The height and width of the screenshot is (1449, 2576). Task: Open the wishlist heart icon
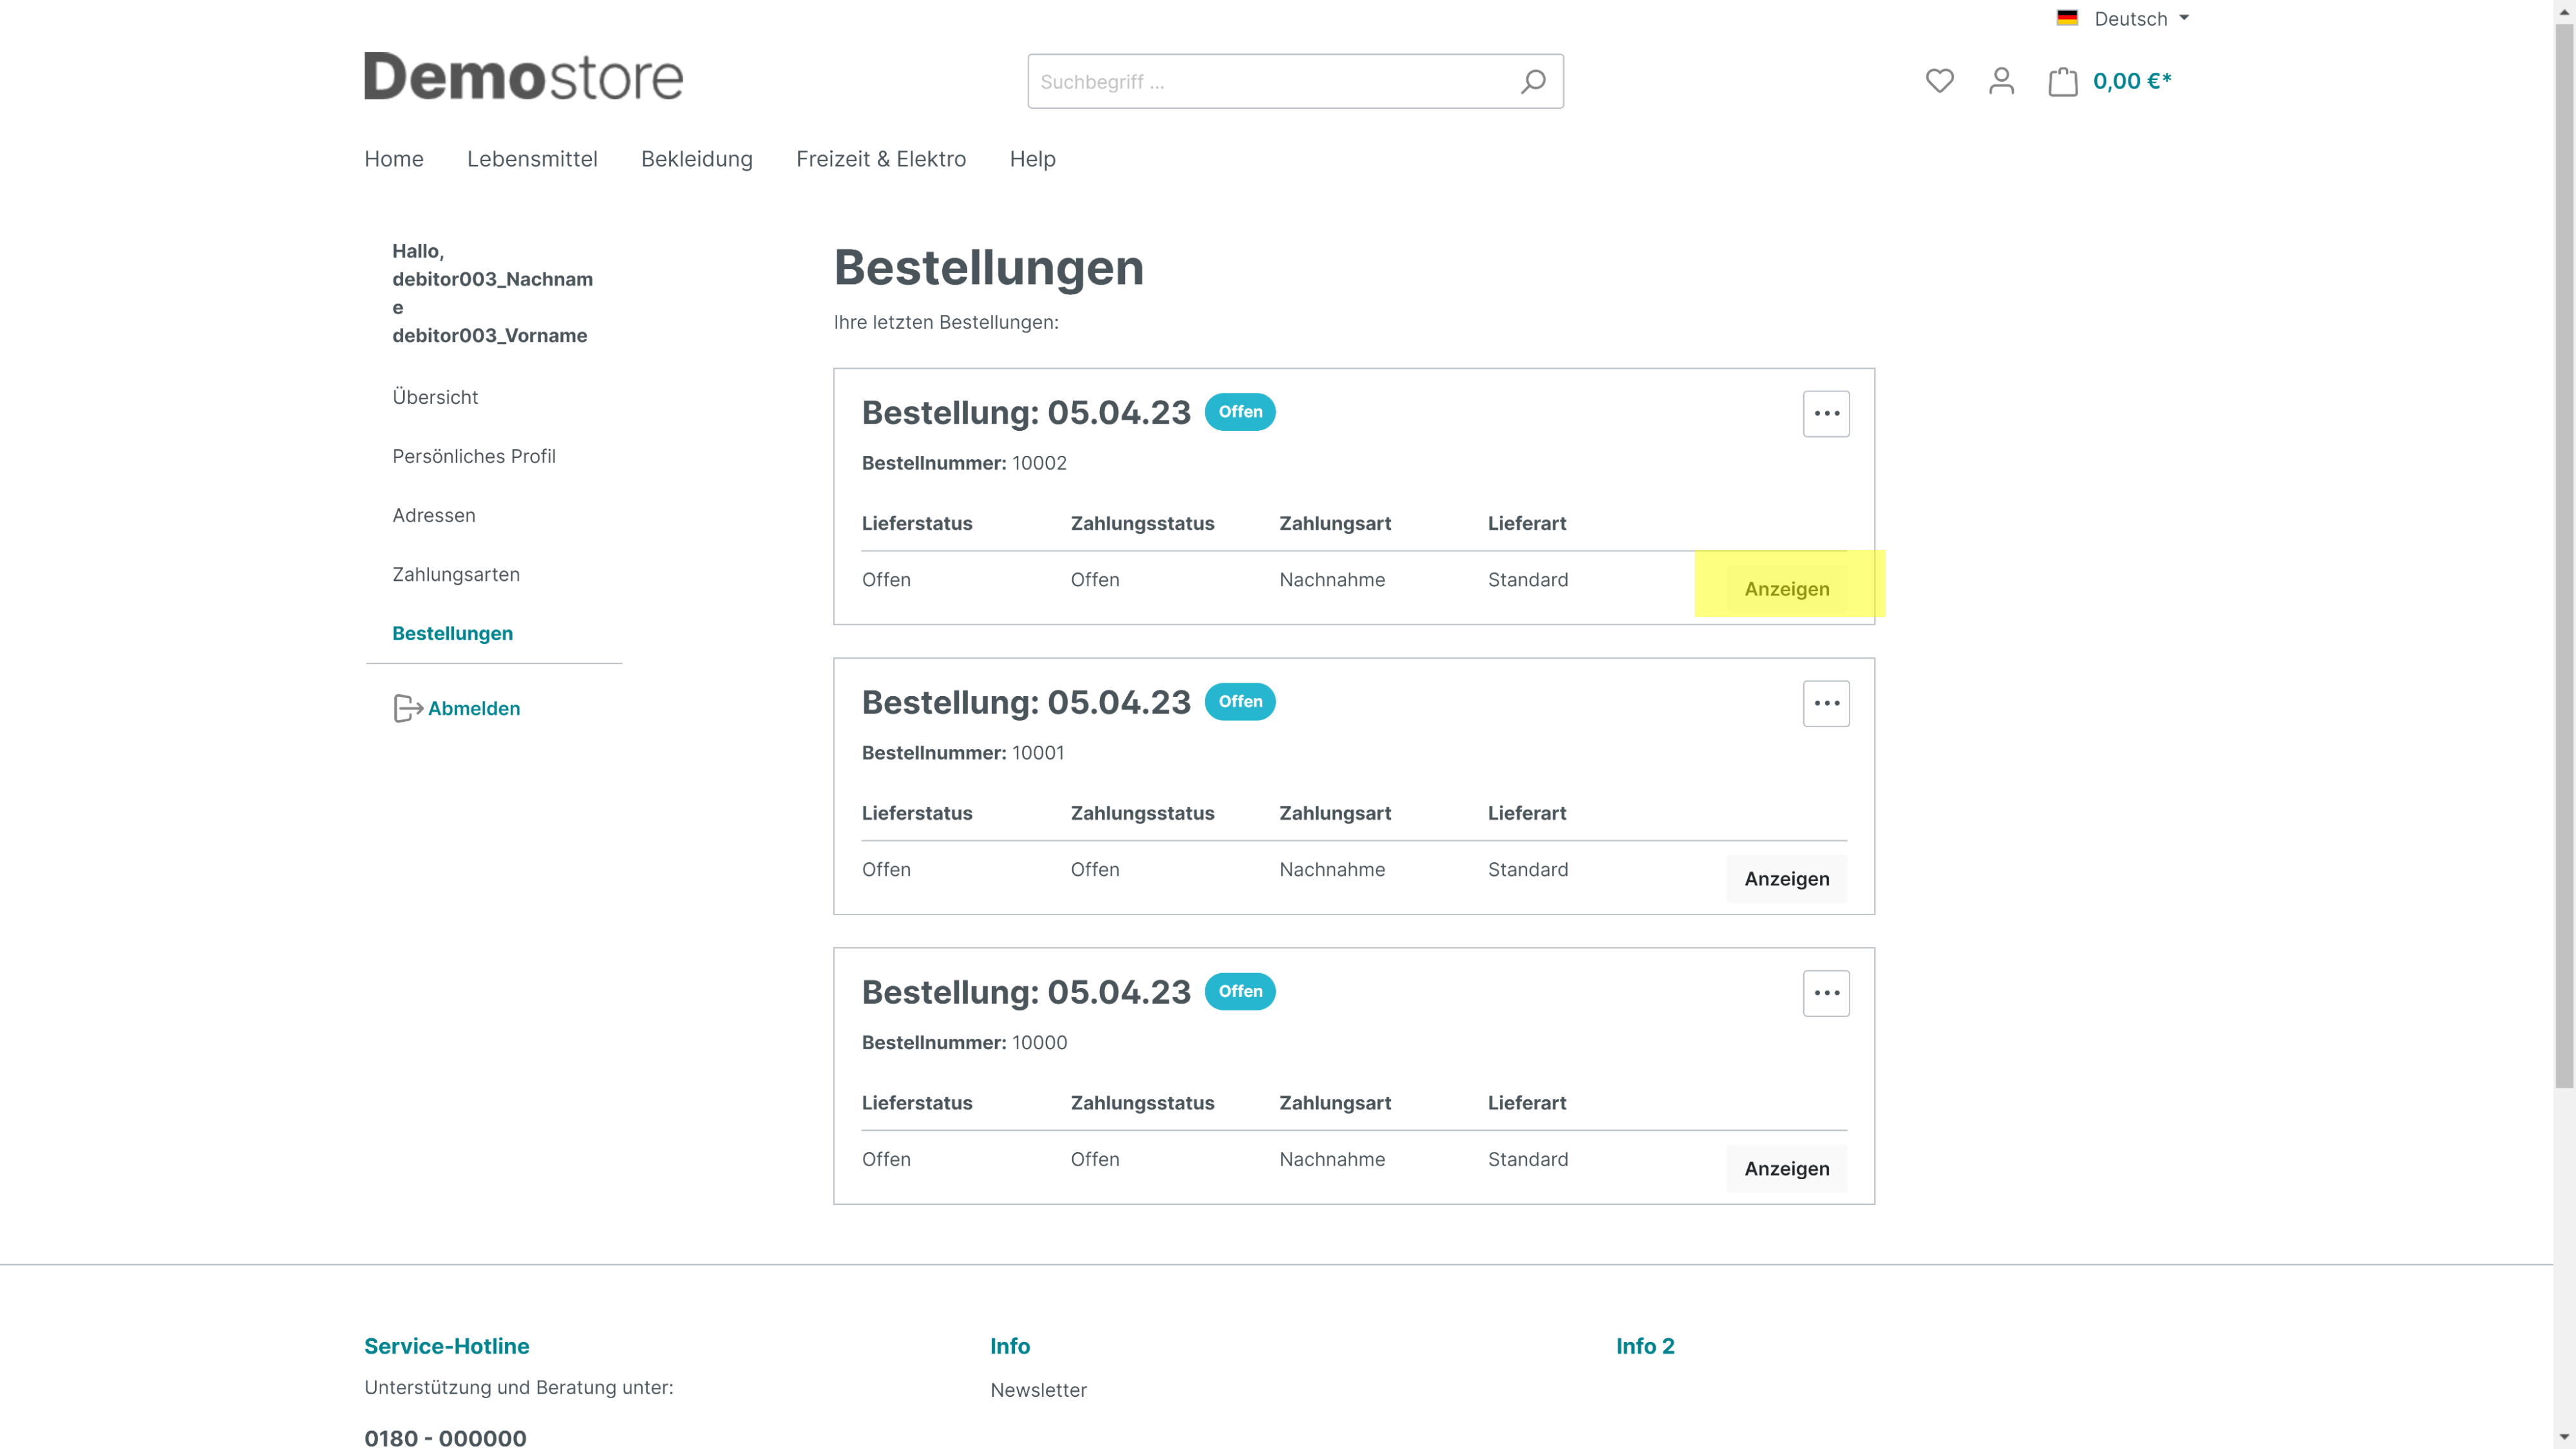[x=1939, y=81]
